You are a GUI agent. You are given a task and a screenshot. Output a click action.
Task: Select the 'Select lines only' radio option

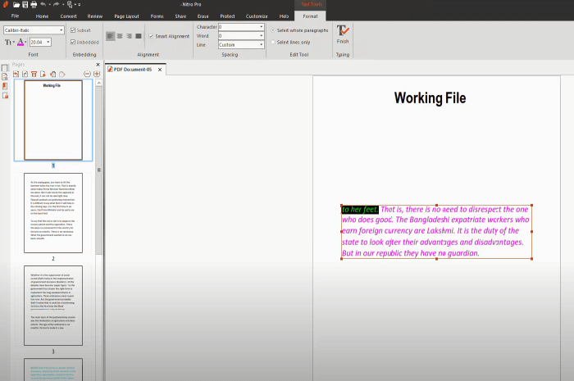coord(274,42)
